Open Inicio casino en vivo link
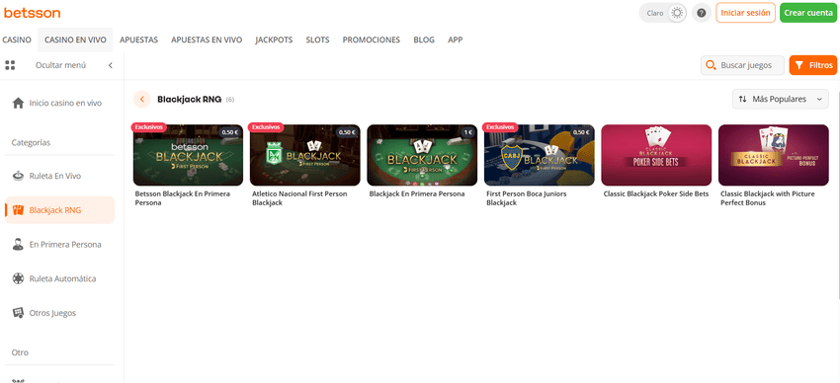Image resolution: width=840 pixels, height=383 pixels. pyautogui.click(x=65, y=103)
